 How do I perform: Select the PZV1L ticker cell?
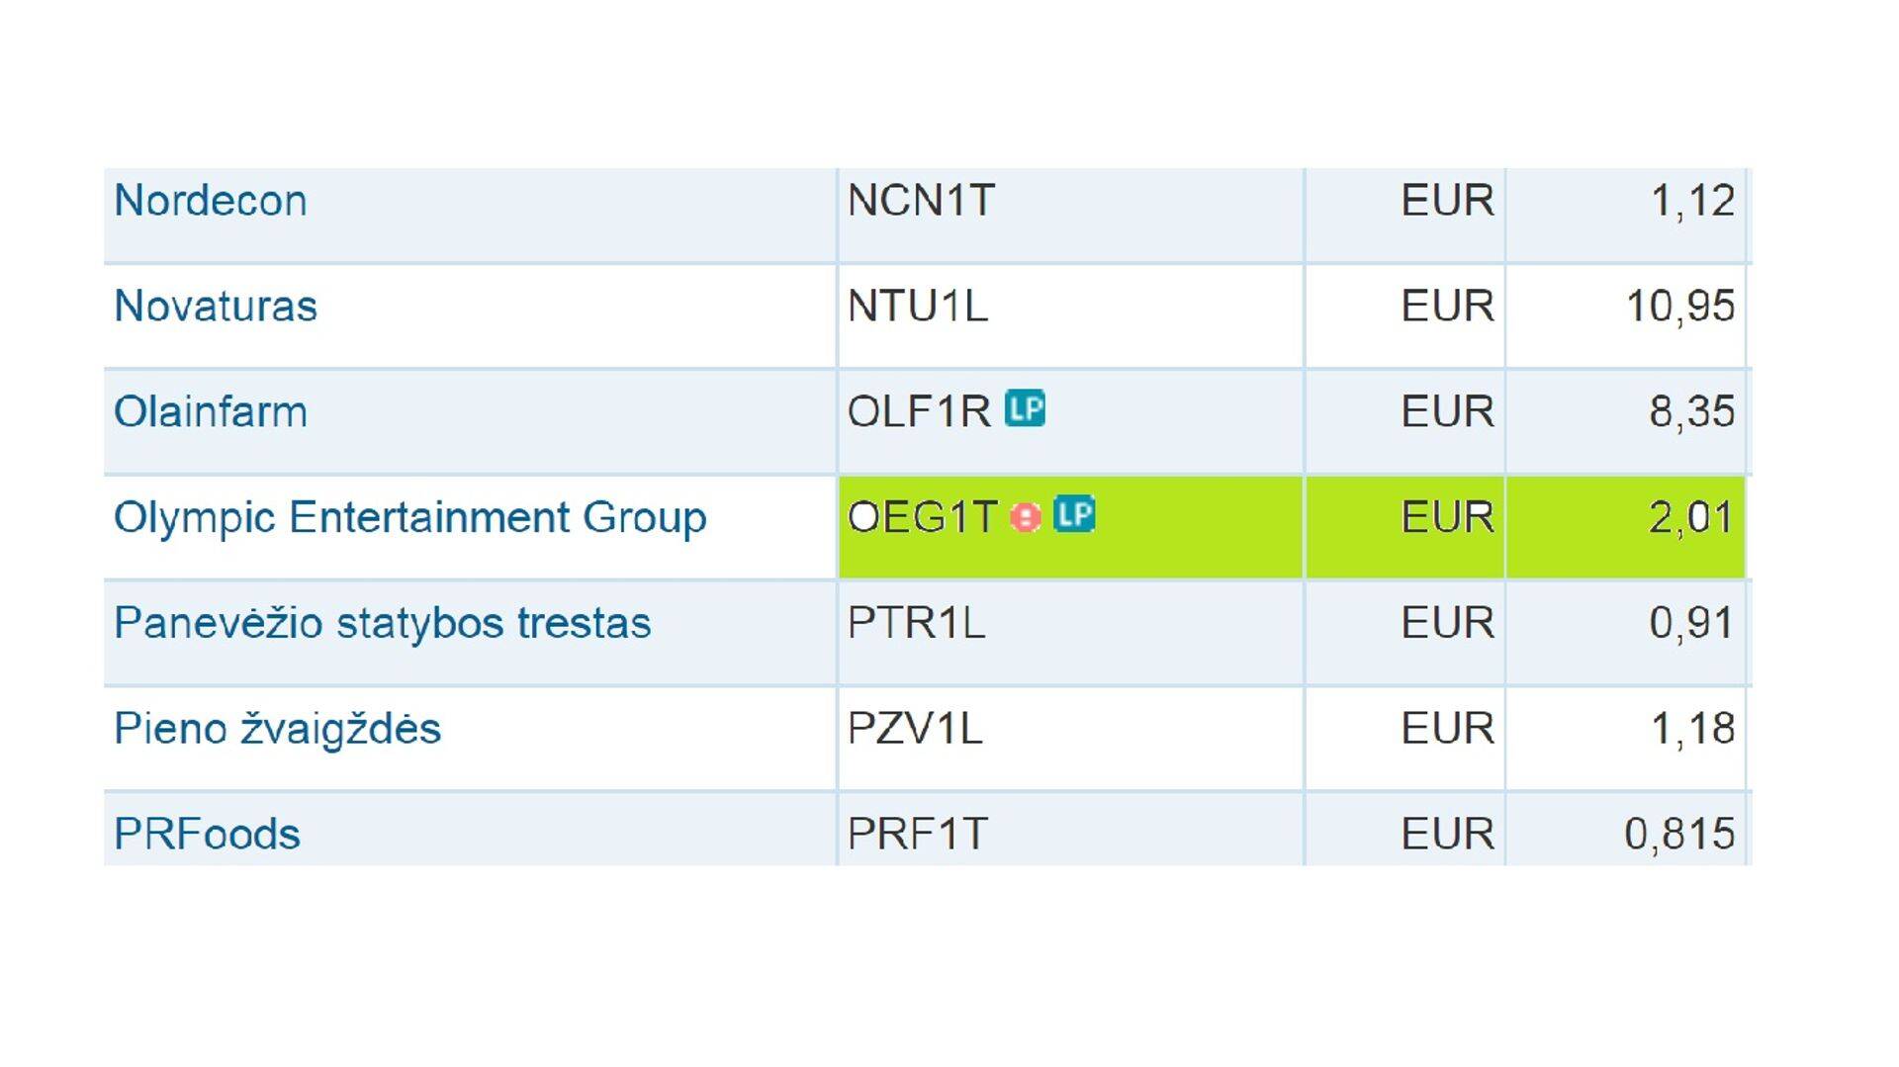pyautogui.click(x=915, y=729)
